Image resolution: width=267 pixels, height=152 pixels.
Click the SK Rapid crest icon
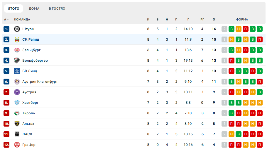click(17, 39)
